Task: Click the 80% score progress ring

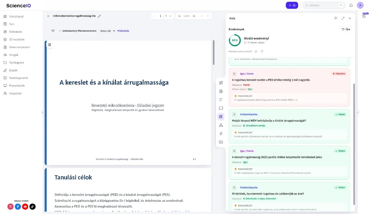Action: 235,40
